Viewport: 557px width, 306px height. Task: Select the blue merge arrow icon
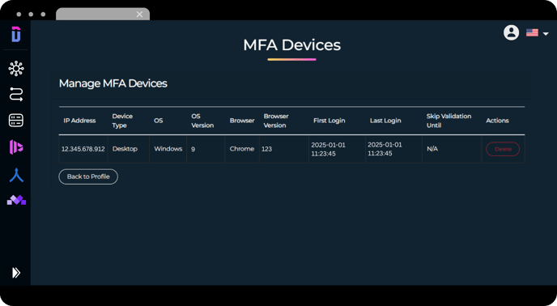16,175
